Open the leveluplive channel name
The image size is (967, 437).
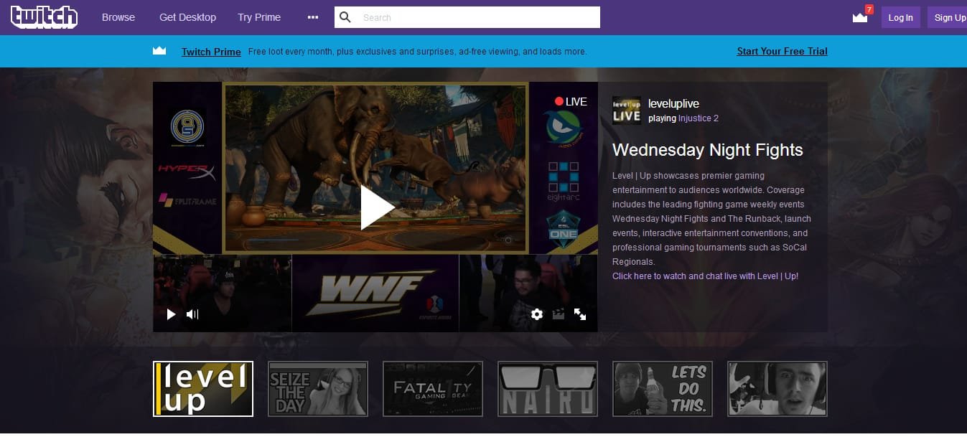673,104
